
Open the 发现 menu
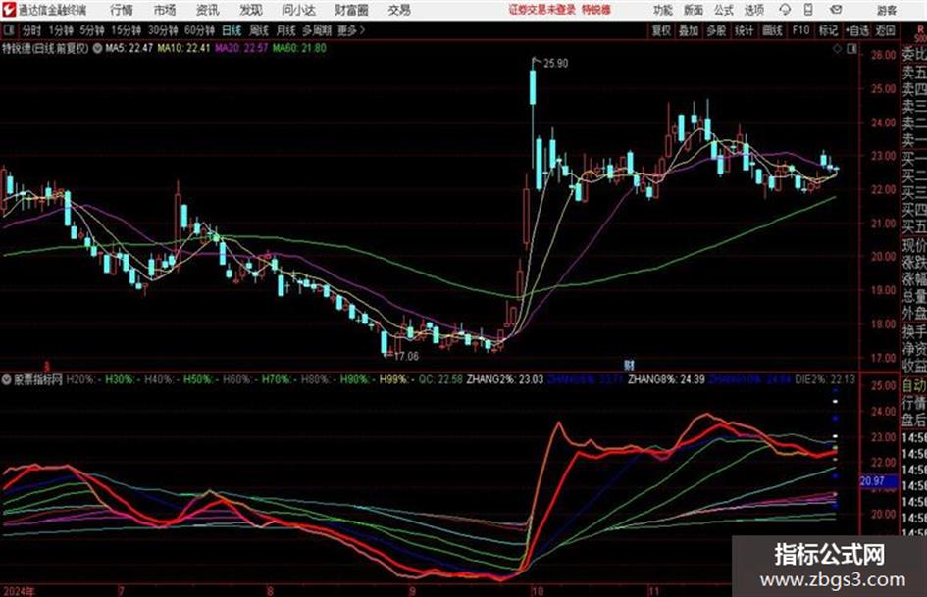(251, 10)
